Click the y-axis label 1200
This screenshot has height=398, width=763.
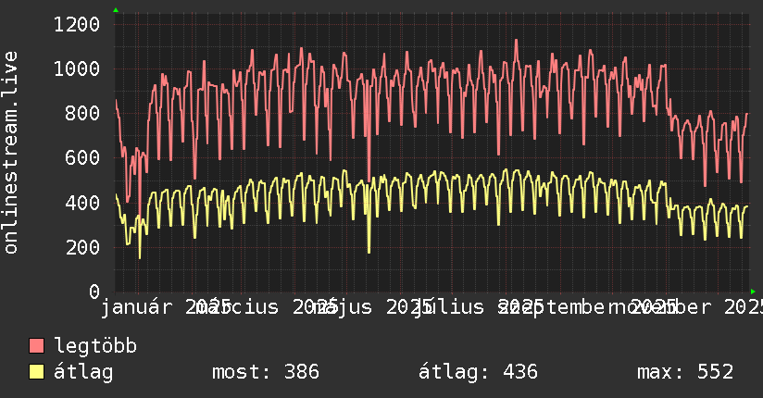77,24
